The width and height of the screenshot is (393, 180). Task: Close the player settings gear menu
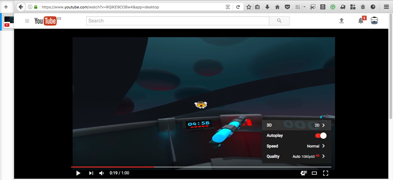tap(303, 173)
